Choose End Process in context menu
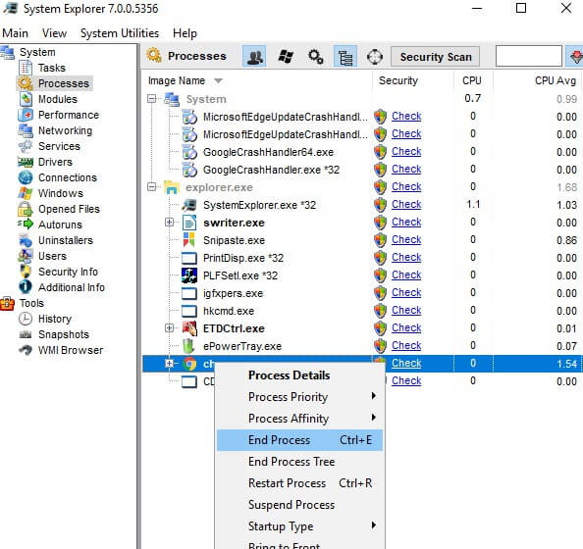Screen dimensions: 583x549 tap(299, 440)
